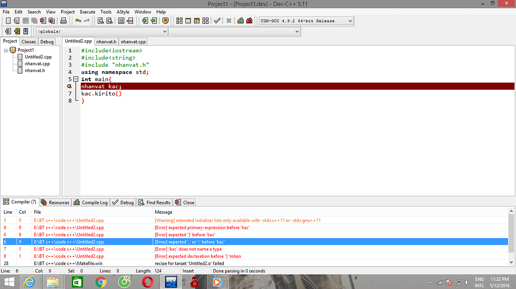
Task: Click the Rebuild All icon
Action: click(x=206, y=21)
